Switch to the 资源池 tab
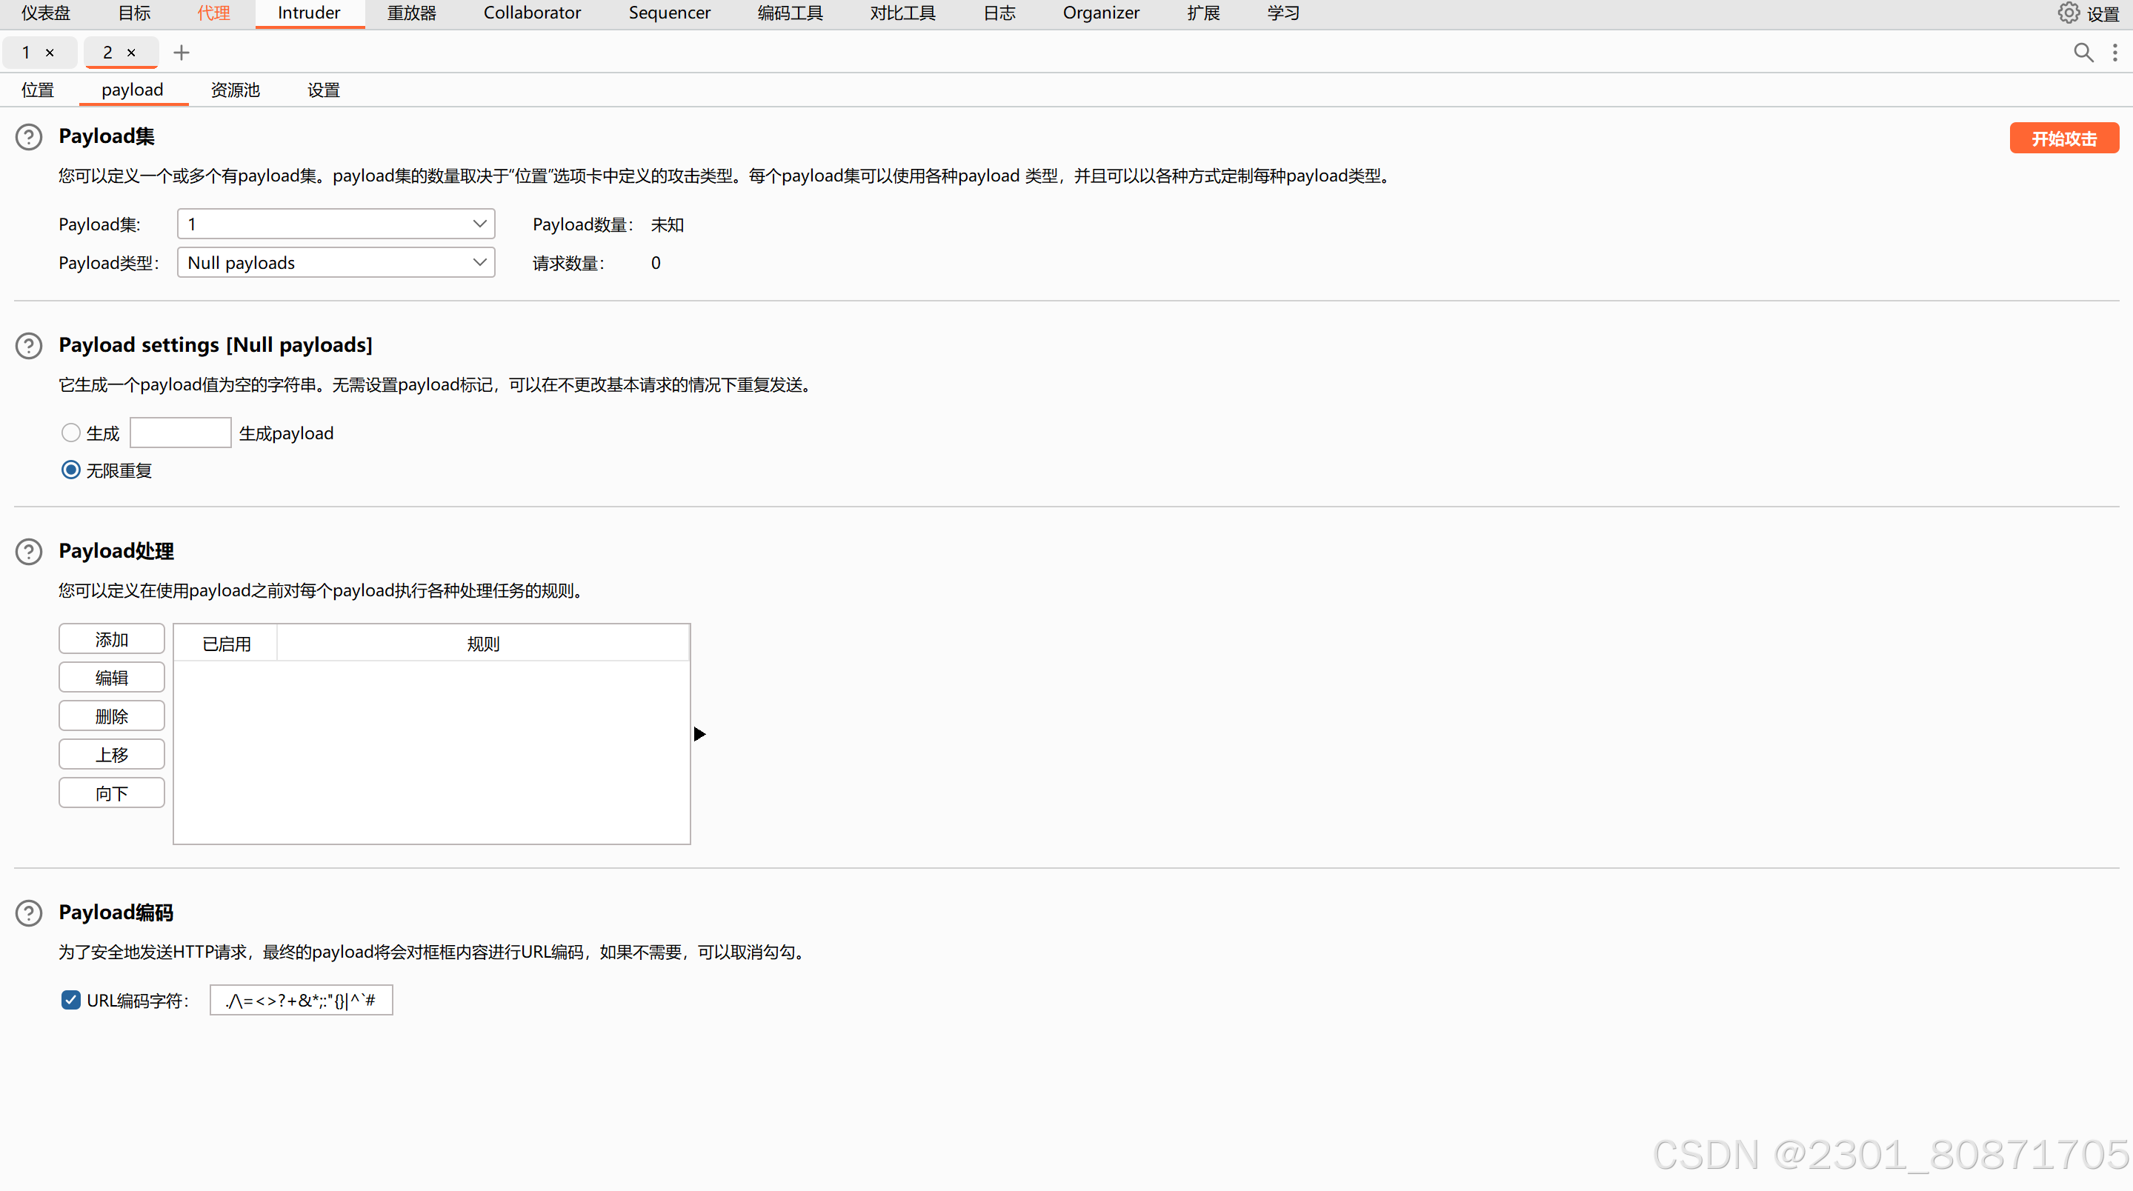 (x=235, y=90)
